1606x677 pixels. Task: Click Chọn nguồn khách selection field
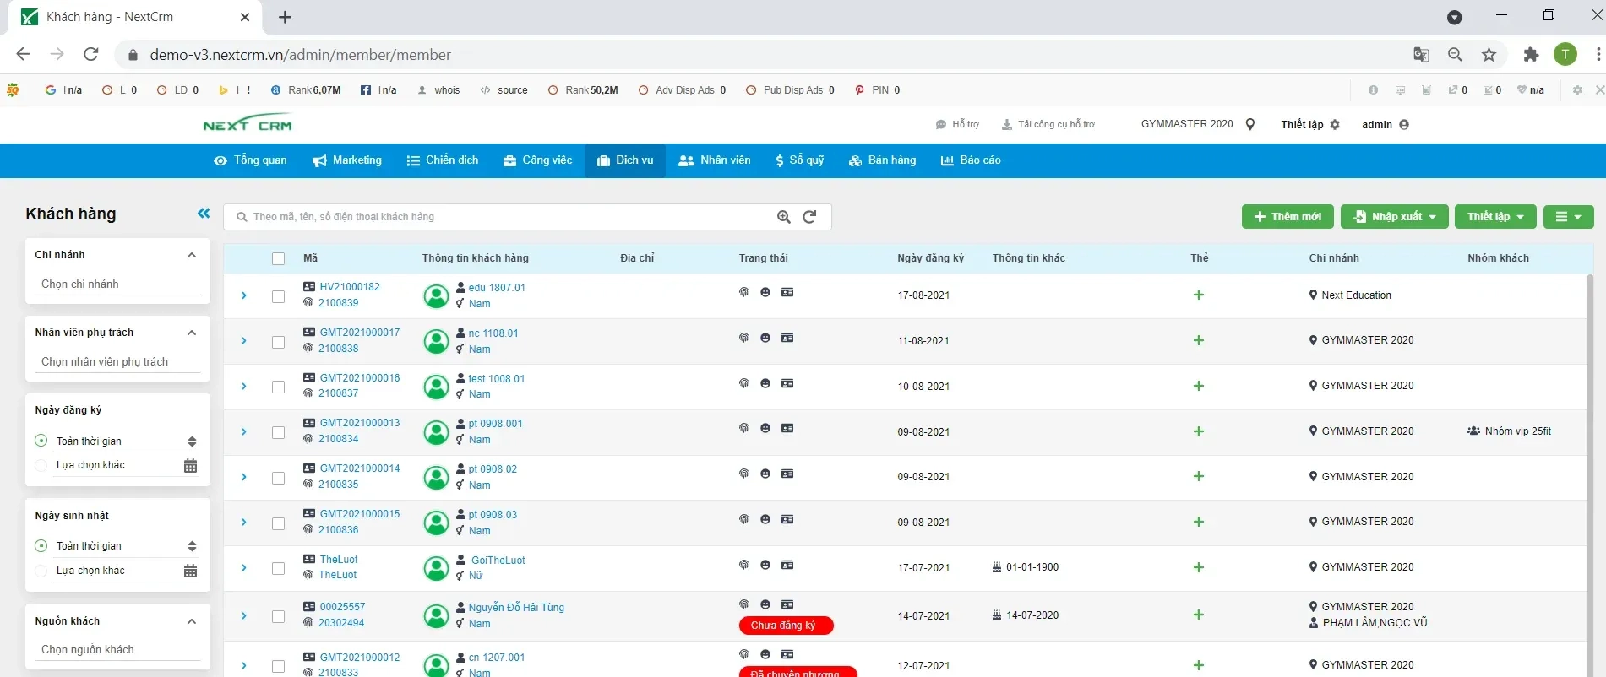[117, 650]
